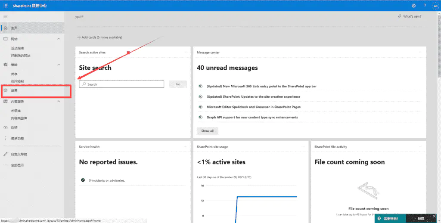
Task: Open message about site creation experience
Action: 253,96
